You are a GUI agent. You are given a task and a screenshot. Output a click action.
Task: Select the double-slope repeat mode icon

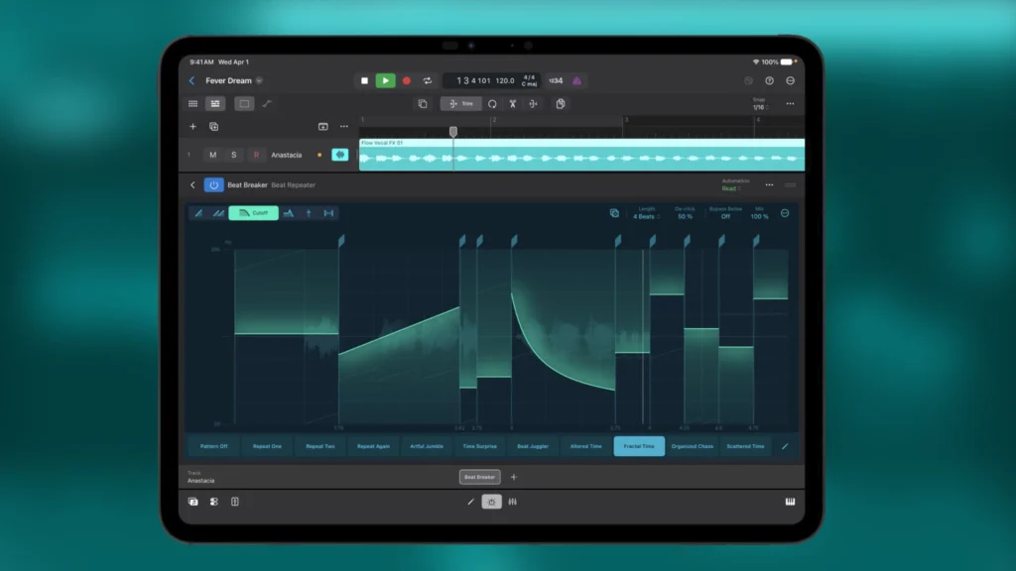tap(218, 213)
